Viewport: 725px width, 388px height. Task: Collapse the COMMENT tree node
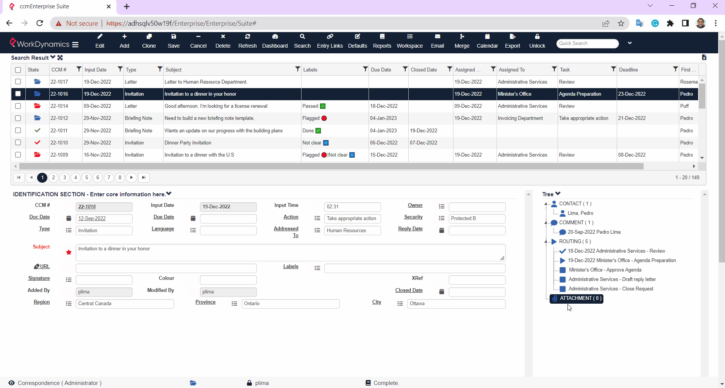pyautogui.click(x=546, y=223)
